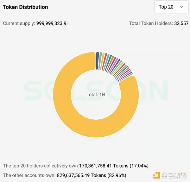This screenshot has width=190, height=182.
Task: Click the orange 金色财经 logo icon
Action: pyautogui.click(x=157, y=175)
